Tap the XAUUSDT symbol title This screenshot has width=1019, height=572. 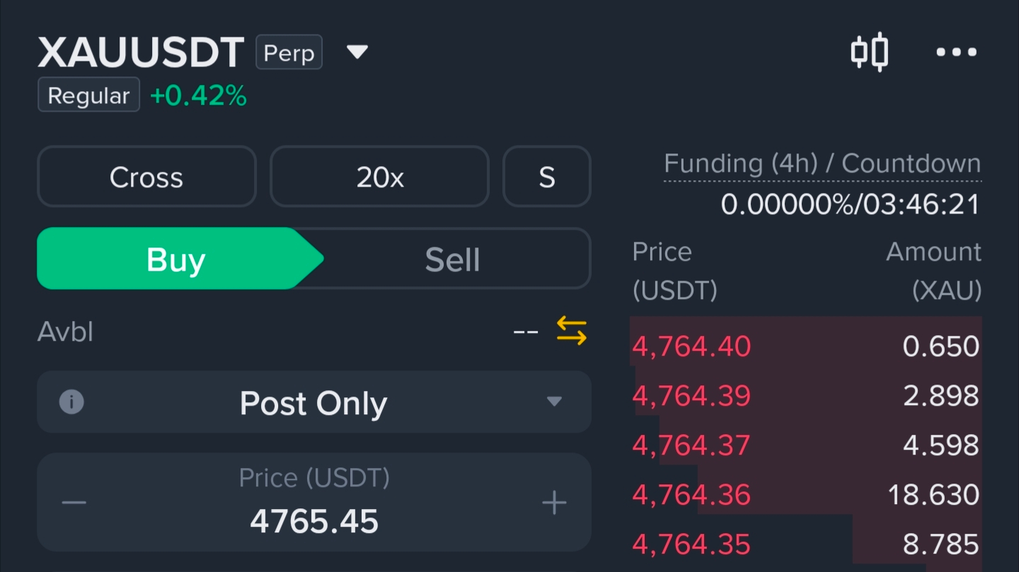141,52
